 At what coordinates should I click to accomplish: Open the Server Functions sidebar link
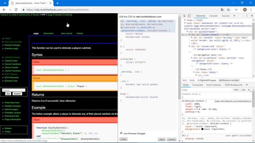point(13,64)
